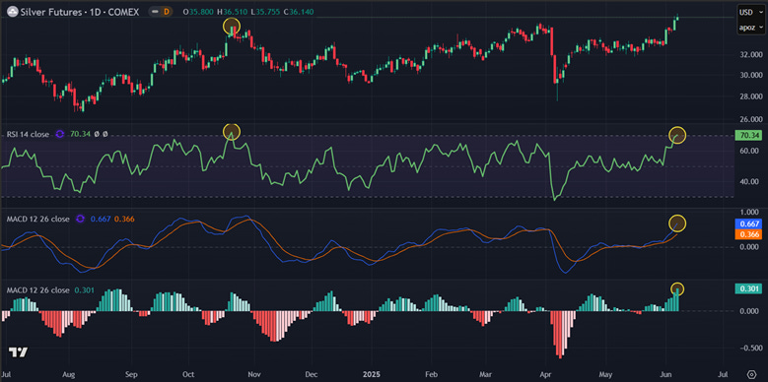Viewport: 768px width, 382px height.
Task: Click the May time axis label
Action: pos(606,375)
